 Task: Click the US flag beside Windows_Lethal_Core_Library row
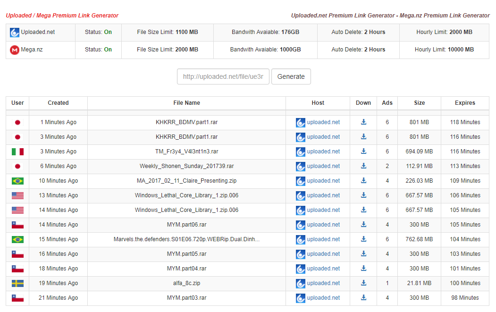pos(17,195)
